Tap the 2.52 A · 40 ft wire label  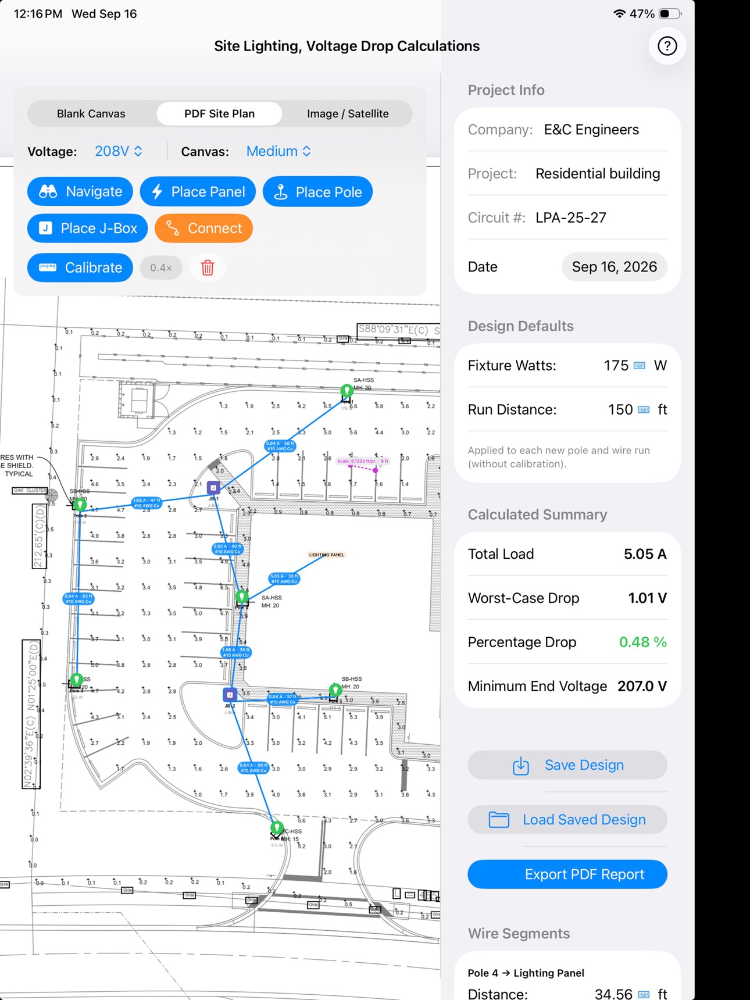[227, 549]
